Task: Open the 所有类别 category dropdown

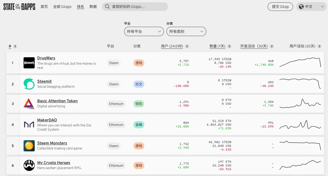Action: [186, 31]
